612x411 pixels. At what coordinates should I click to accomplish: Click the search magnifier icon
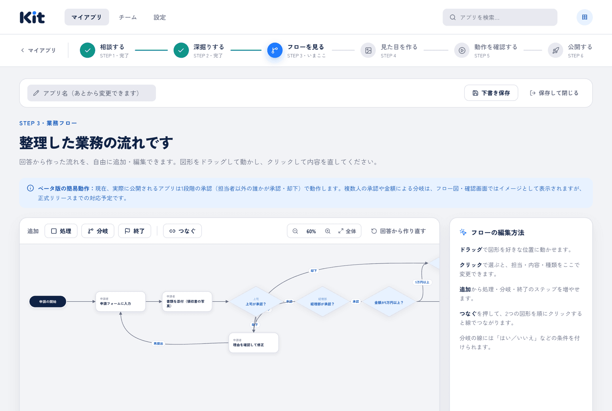pos(452,17)
